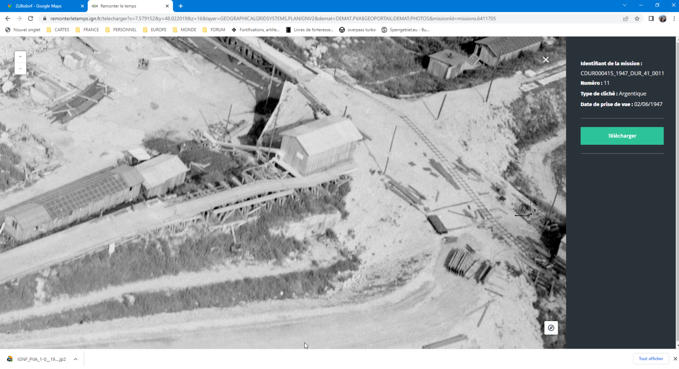Open the Chrome three-dot menu
This screenshot has height=369, width=679.
tap(674, 19)
